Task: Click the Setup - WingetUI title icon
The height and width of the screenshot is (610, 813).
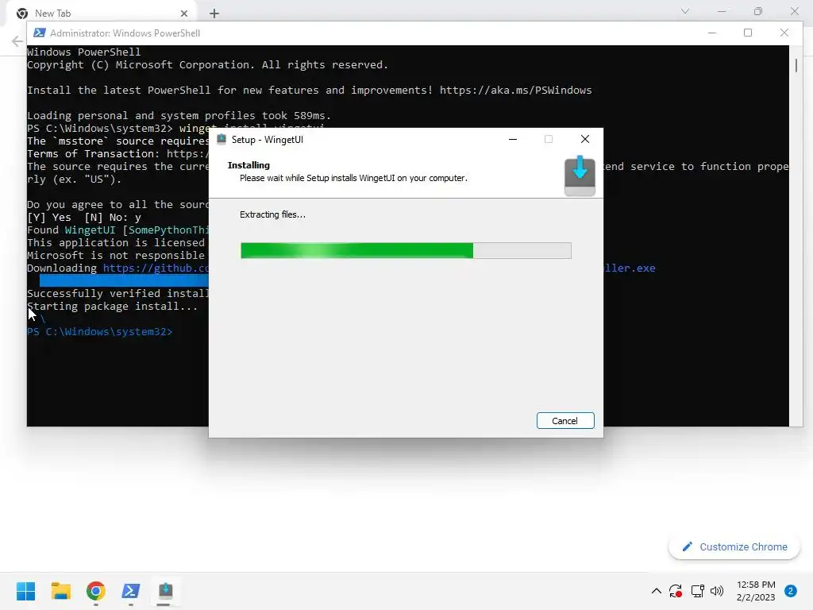Action: pyautogui.click(x=222, y=139)
